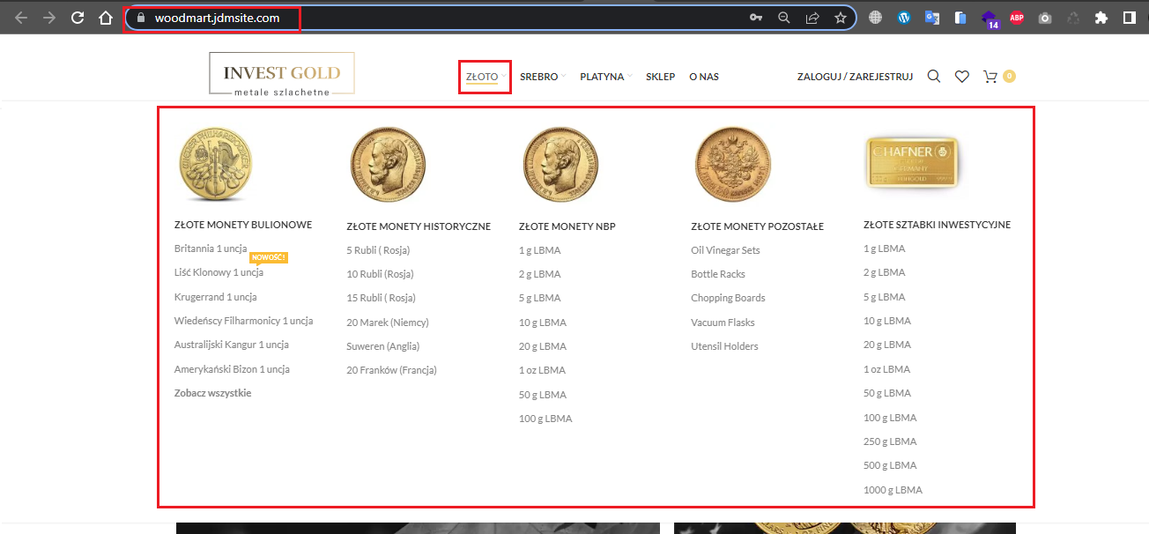1149x534 pixels.
Task: Select Chopping Boards
Action: click(x=728, y=298)
